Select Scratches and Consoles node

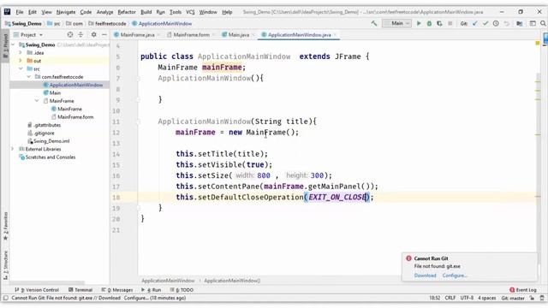click(x=51, y=157)
